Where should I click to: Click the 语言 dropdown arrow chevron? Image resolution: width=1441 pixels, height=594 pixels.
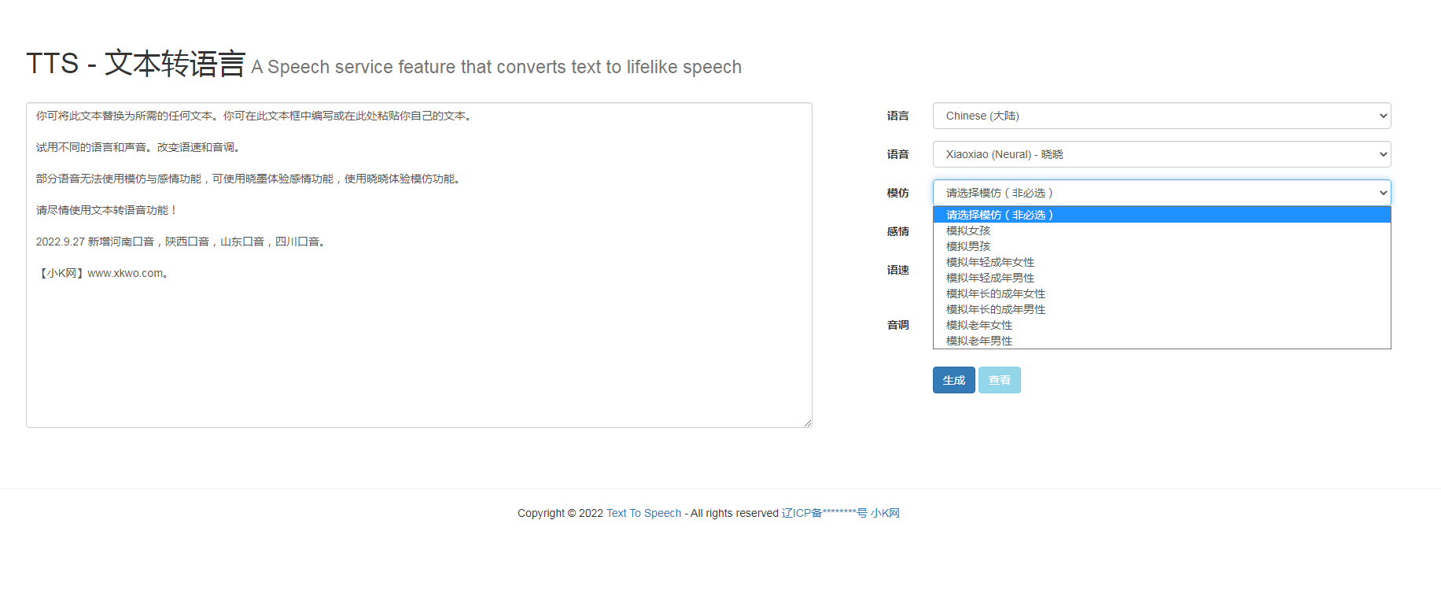point(1383,116)
